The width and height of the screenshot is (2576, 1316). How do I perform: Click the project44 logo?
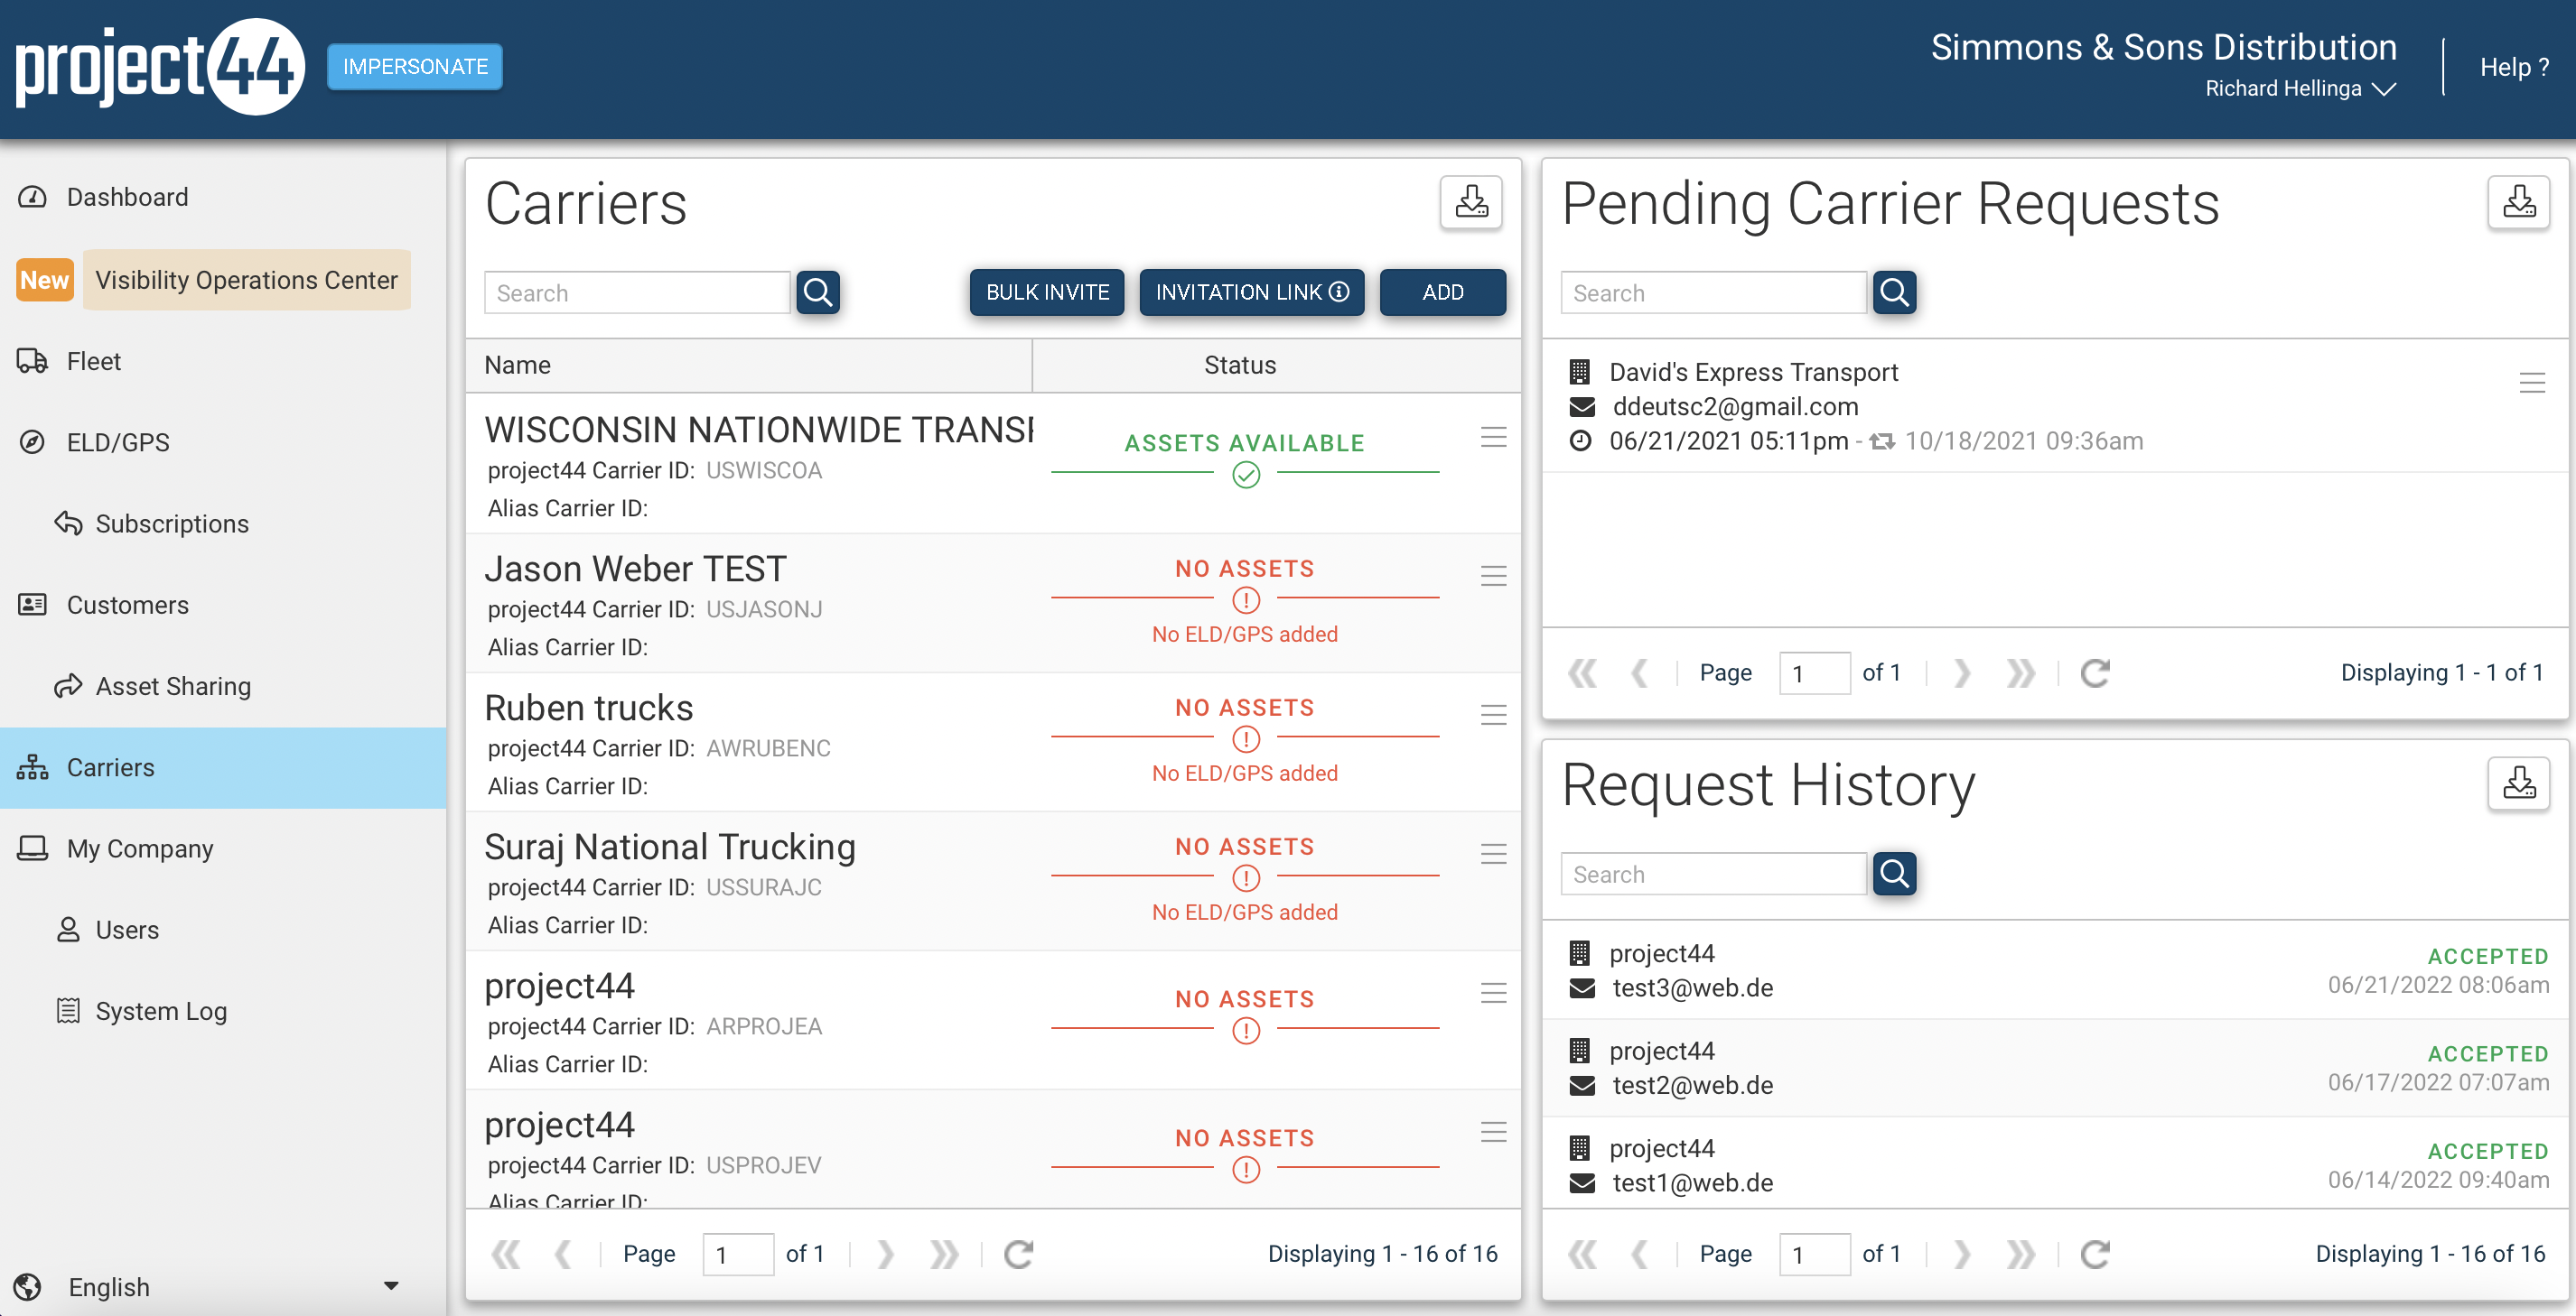pos(160,67)
